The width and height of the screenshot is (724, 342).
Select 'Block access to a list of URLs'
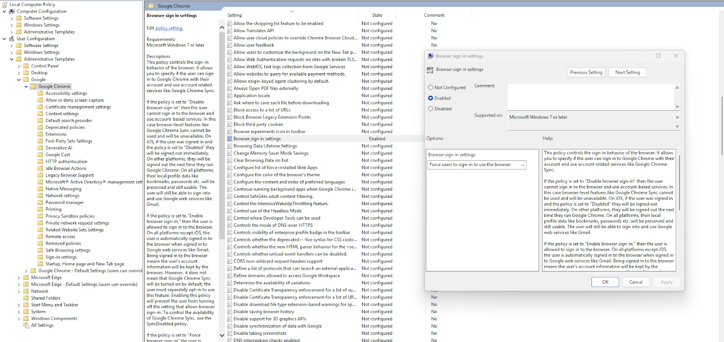[x=262, y=110]
